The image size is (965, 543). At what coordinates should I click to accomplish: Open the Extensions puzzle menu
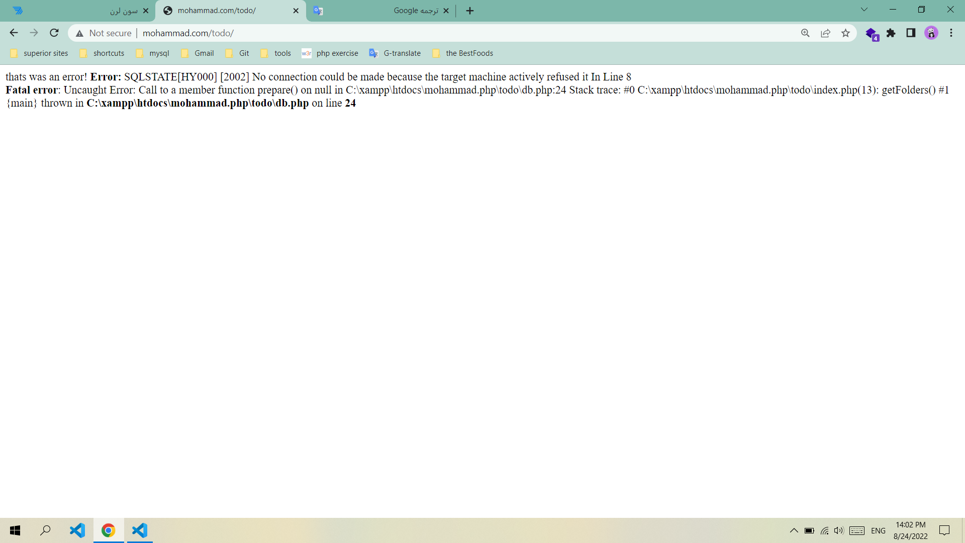tap(891, 33)
